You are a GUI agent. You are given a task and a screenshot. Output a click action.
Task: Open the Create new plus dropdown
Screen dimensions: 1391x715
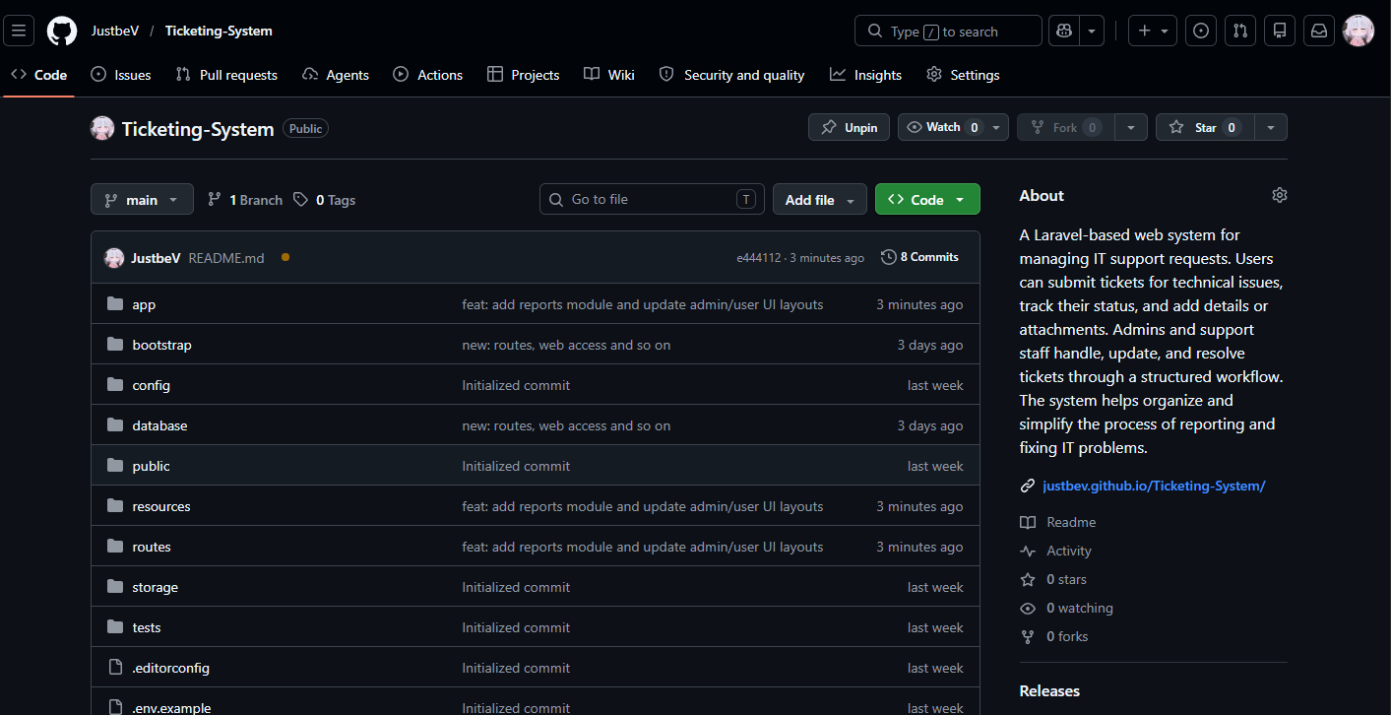[1152, 31]
